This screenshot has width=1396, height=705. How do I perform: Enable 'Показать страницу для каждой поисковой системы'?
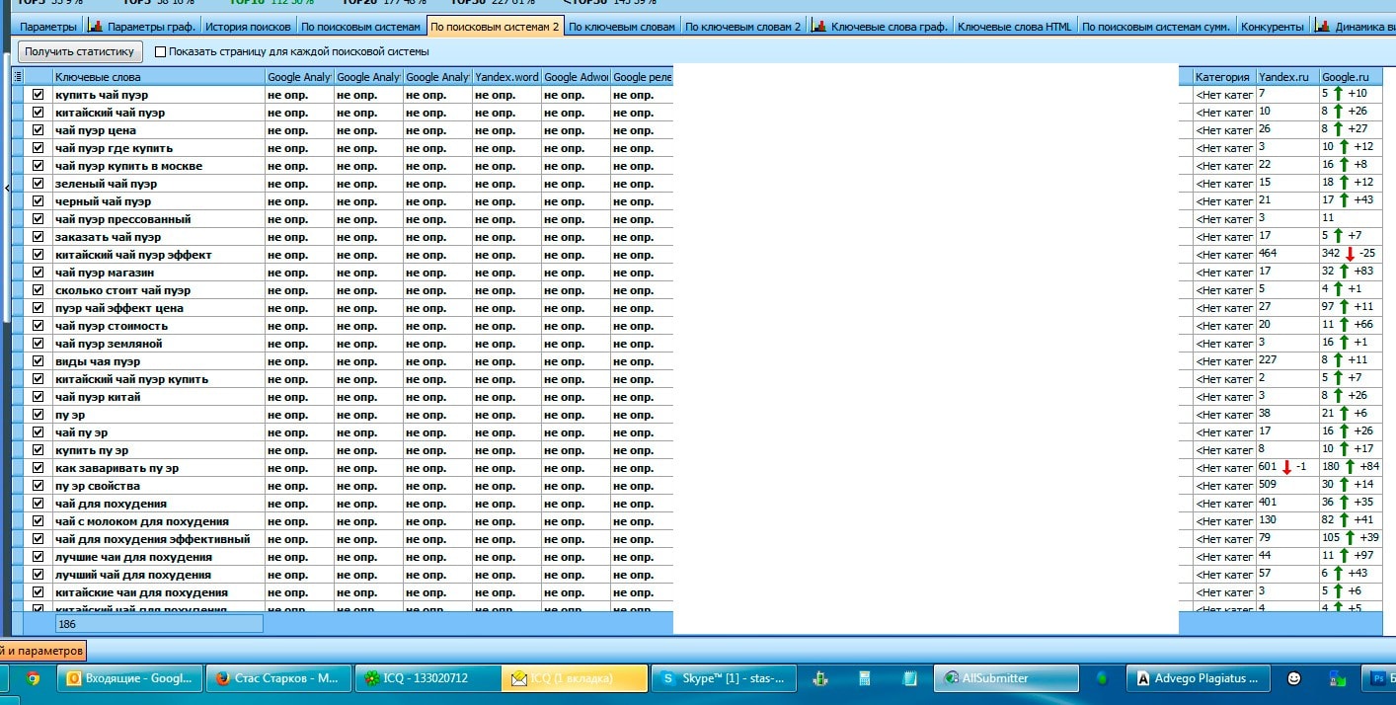tap(161, 51)
